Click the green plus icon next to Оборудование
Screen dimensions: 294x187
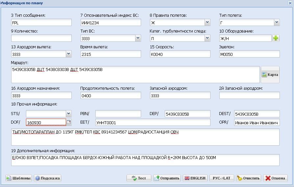[x=276, y=38]
